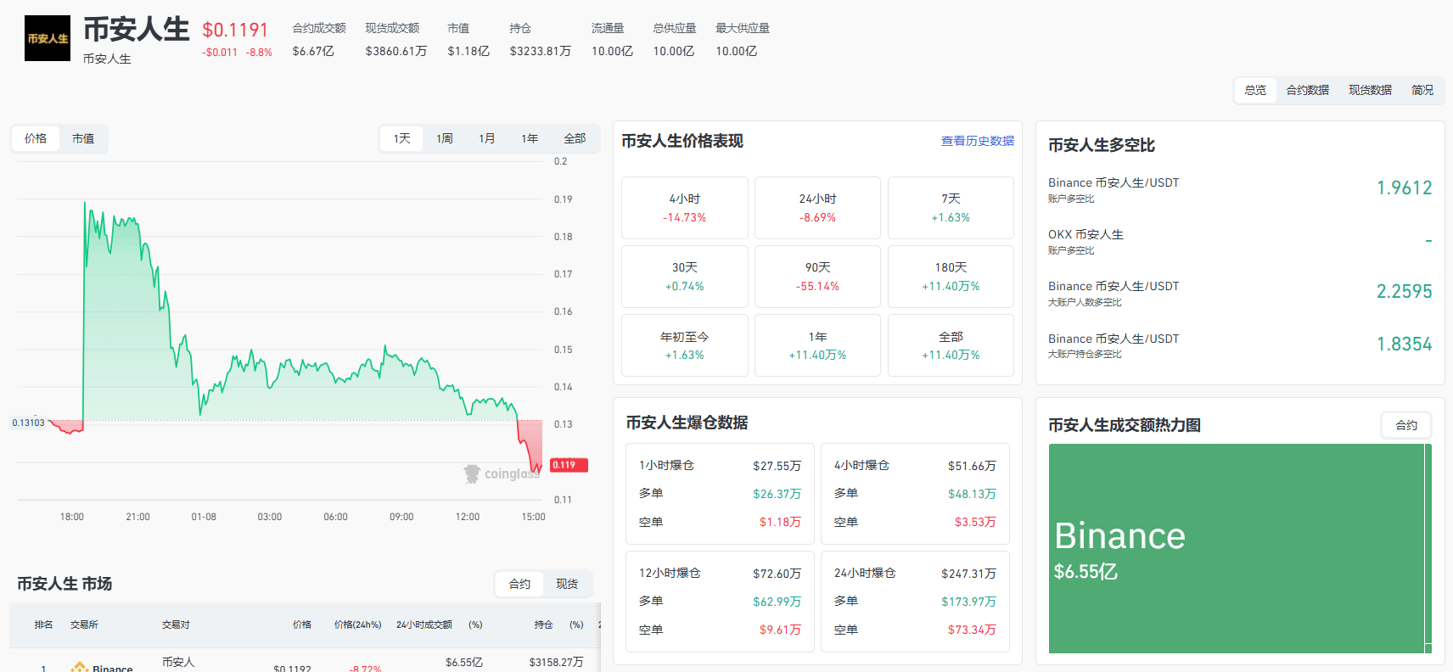
Task: Click the 12小时爆仓 liquidation card
Action: (720, 602)
